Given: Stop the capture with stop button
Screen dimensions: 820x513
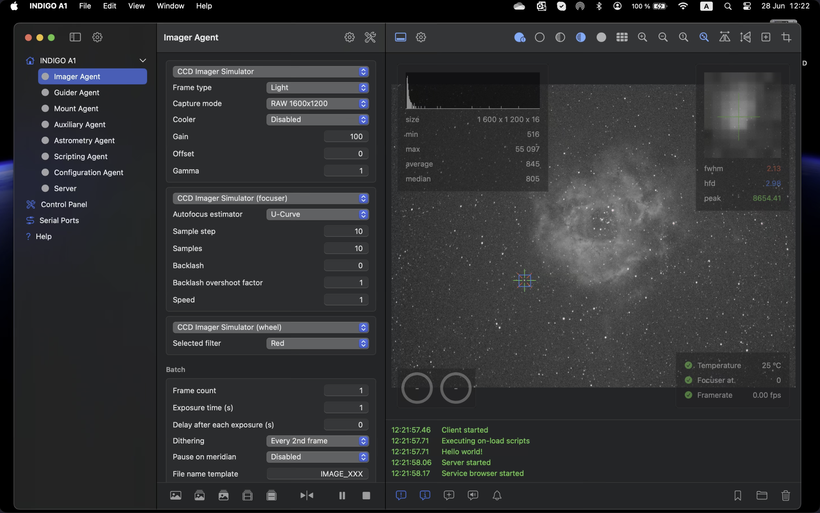Looking at the screenshot, I should click(366, 495).
